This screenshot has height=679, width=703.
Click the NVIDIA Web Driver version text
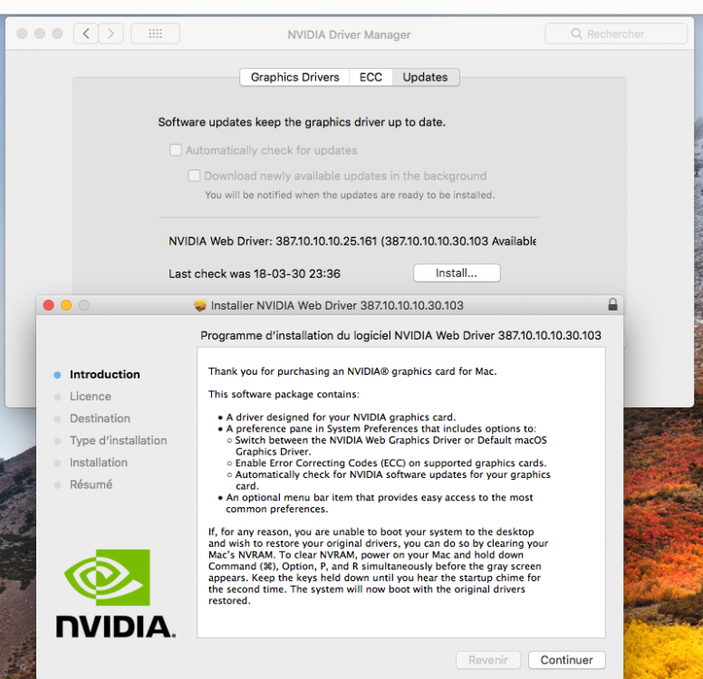pyautogui.click(x=351, y=241)
